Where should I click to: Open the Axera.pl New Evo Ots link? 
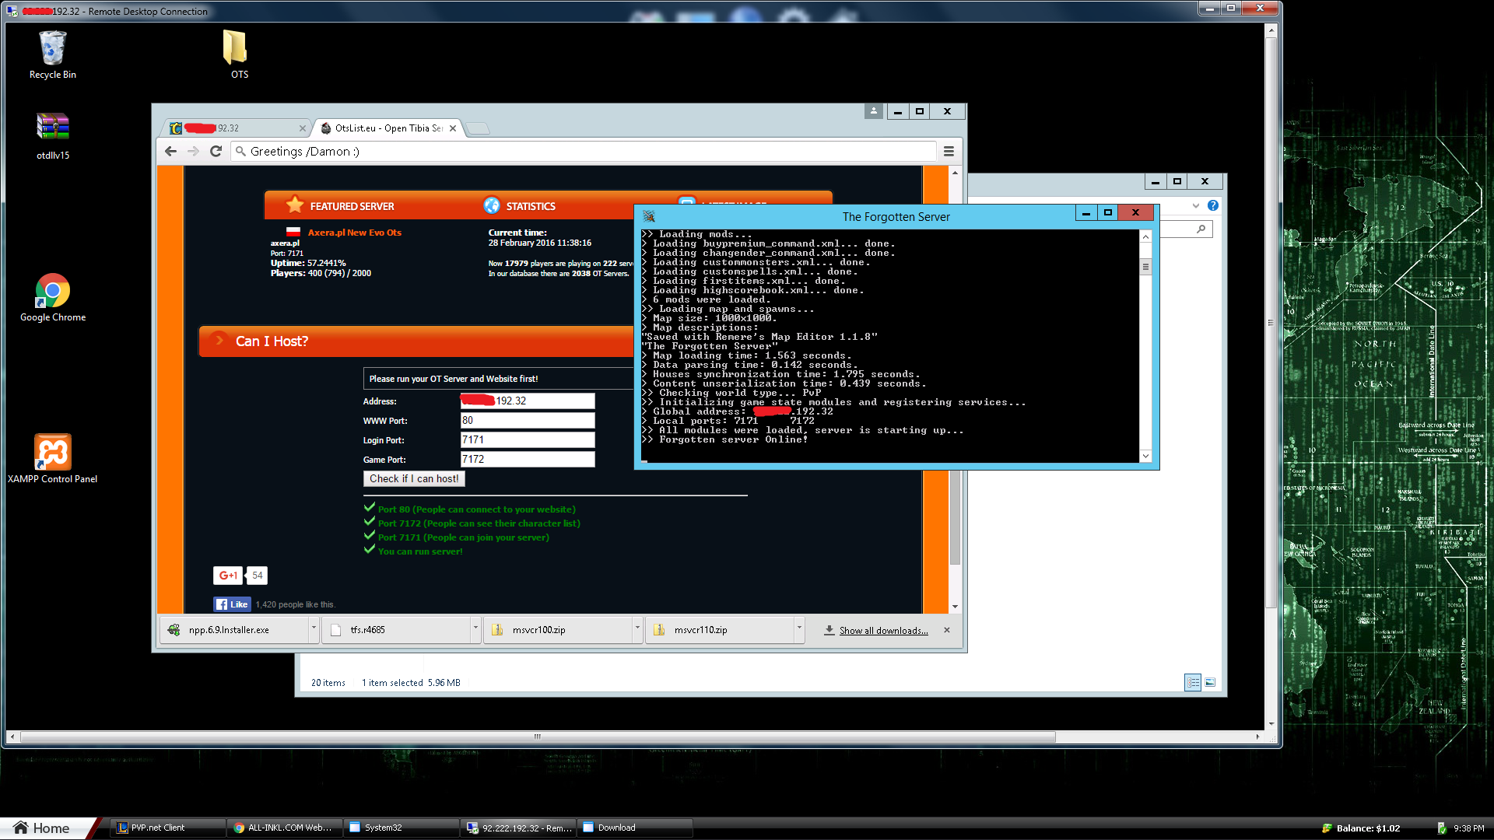tap(355, 233)
